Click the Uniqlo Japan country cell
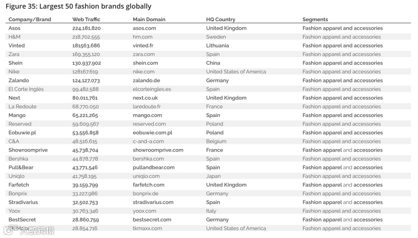418x238 pixels. (x=213, y=176)
